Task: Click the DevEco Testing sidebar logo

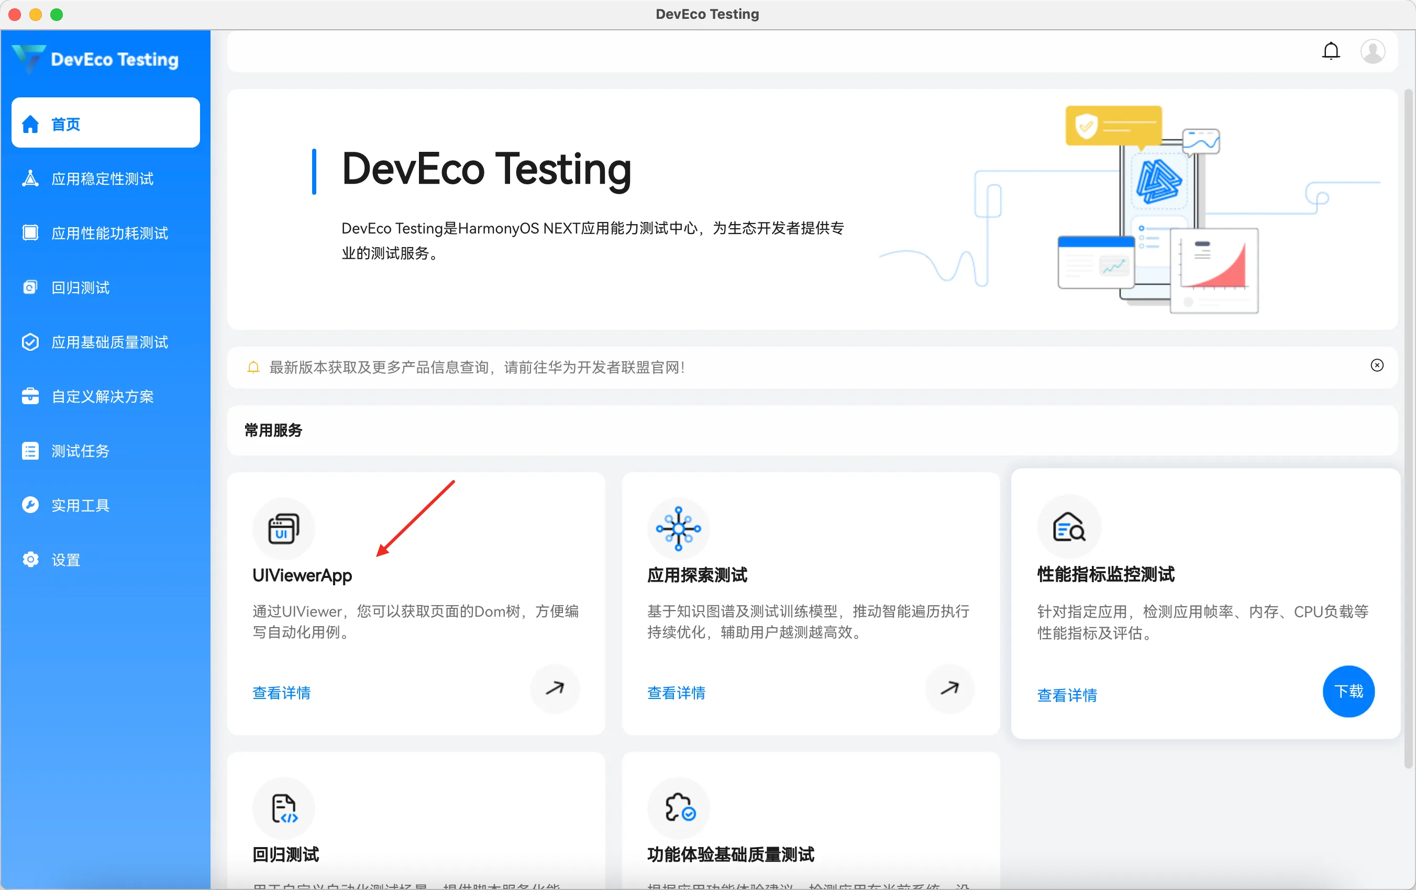Action: tap(28, 59)
